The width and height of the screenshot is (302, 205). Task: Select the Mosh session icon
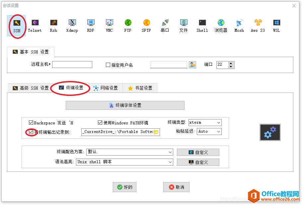tap(239, 26)
